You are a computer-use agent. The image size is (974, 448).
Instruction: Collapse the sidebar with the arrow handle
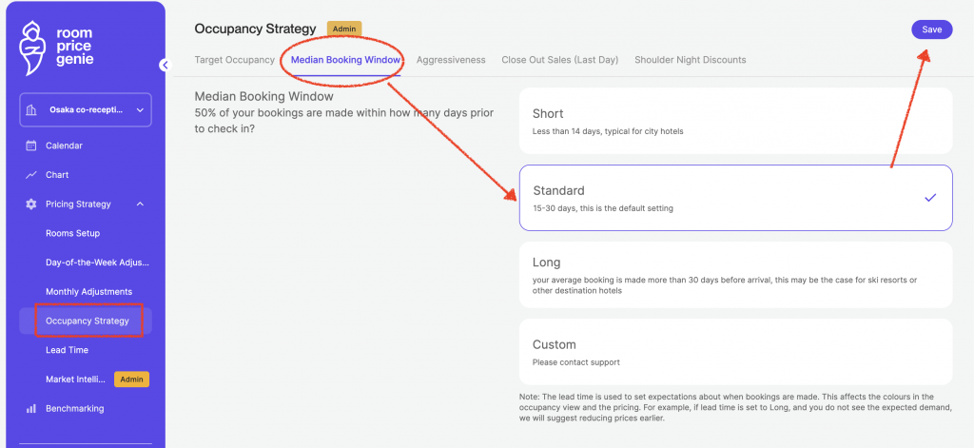pyautogui.click(x=164, y=65)
